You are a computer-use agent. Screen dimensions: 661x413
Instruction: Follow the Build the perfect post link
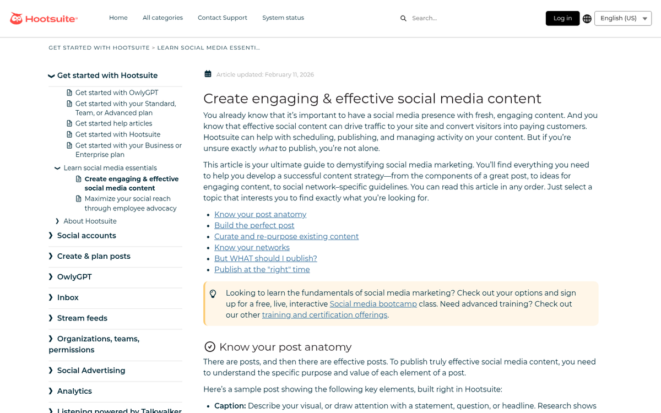point(254,225)
